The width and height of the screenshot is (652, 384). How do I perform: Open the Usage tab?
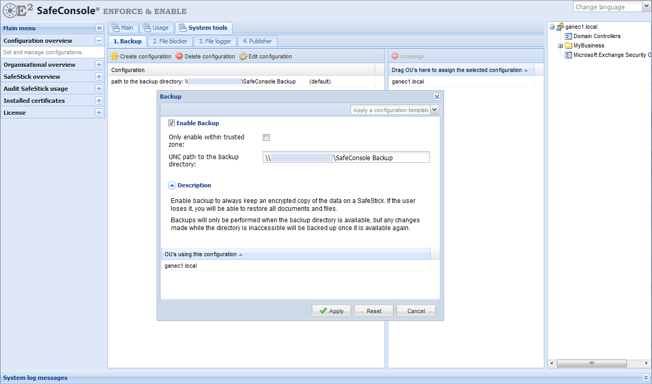155,28
